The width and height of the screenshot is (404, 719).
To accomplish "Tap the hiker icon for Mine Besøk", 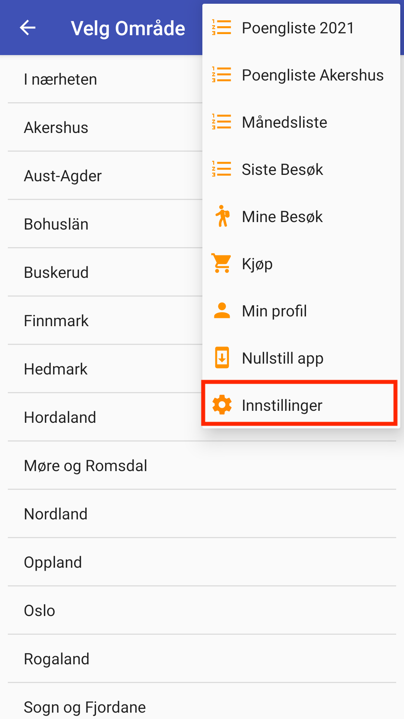I will 222,216.
